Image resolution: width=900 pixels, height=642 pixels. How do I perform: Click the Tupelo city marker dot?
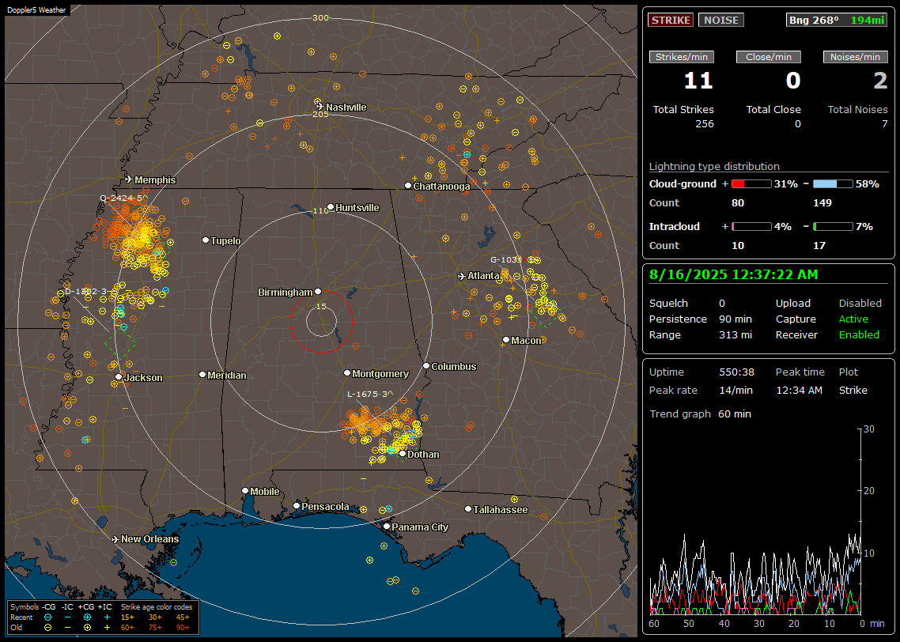click(x=206, y=240)
